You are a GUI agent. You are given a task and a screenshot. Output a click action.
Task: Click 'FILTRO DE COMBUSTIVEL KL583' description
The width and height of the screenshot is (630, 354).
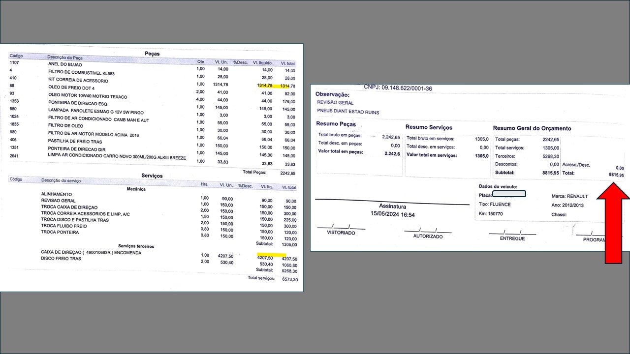[81, 73]
